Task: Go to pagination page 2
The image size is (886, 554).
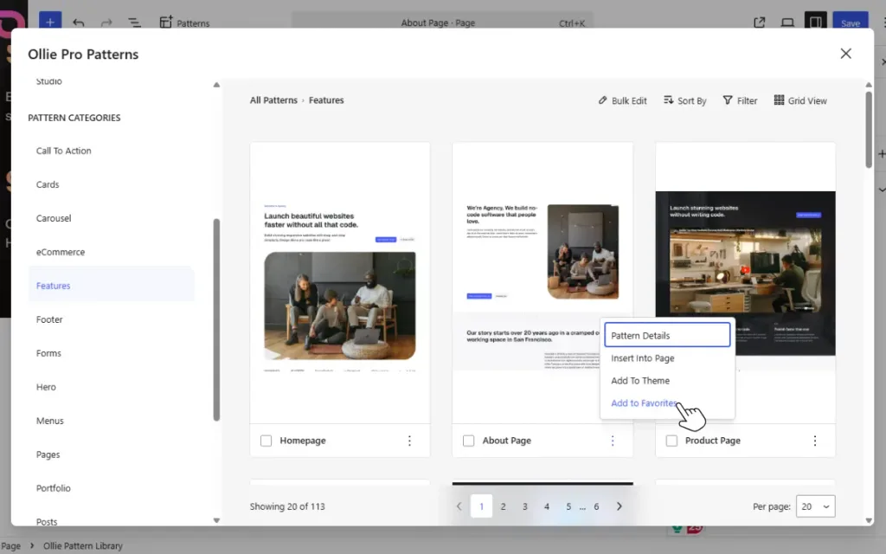Action: 503,506
